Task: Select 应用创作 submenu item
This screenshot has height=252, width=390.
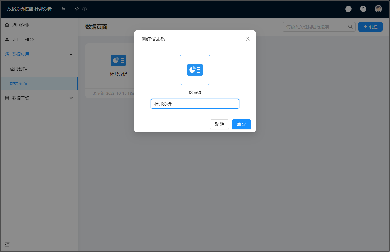Action: click(x=18, y=69)
